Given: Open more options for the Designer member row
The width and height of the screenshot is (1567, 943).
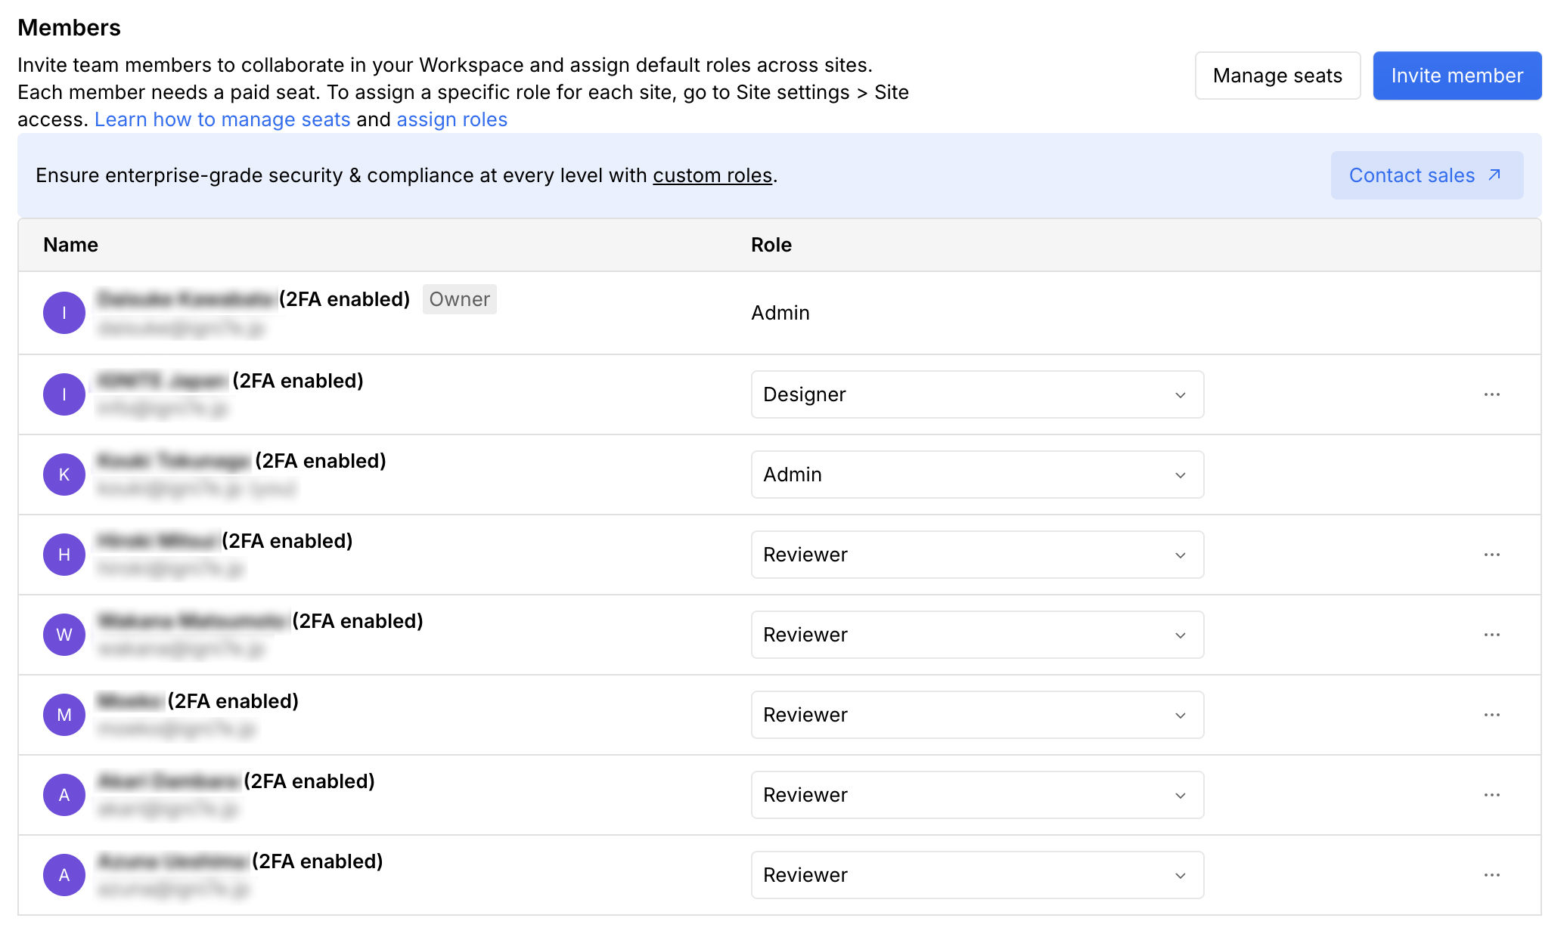Looking at the screenshot, I should point(1491,394).
